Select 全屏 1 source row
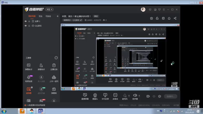 (x=41, y=21)
